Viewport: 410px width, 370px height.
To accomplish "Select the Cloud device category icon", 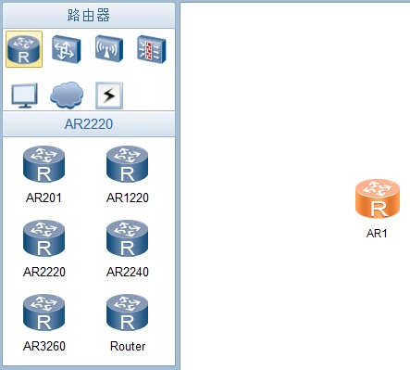I will pyautogui.click(x=67, y=96).
